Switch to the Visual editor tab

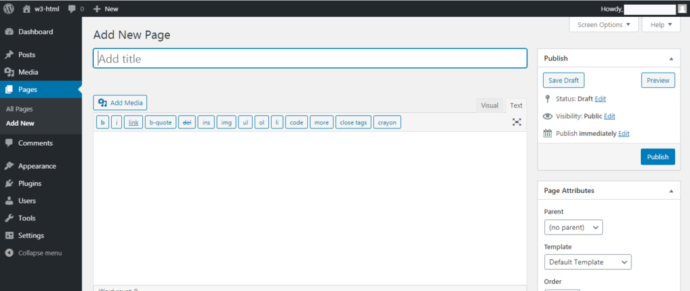tap(490, 106)
